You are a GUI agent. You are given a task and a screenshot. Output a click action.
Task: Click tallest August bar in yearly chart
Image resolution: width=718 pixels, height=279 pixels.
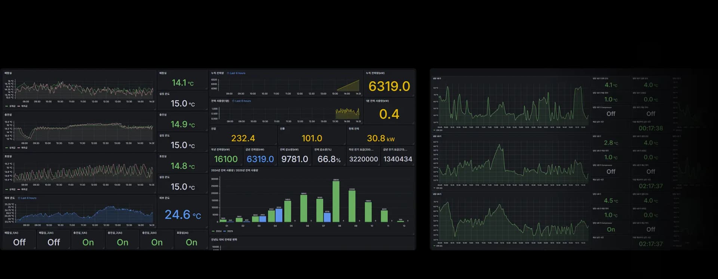336,201
